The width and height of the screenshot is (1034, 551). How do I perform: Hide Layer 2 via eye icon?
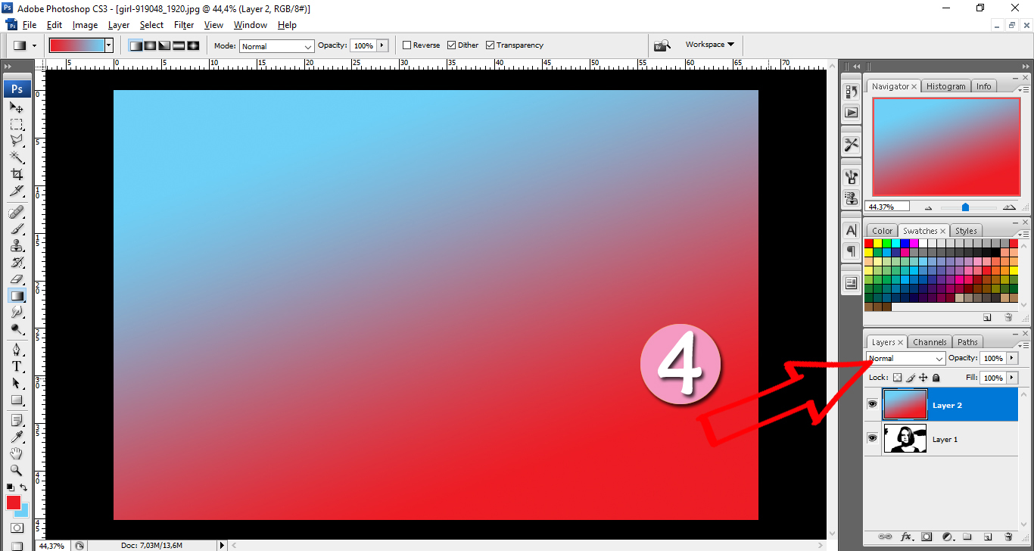[x=872, y=405]
